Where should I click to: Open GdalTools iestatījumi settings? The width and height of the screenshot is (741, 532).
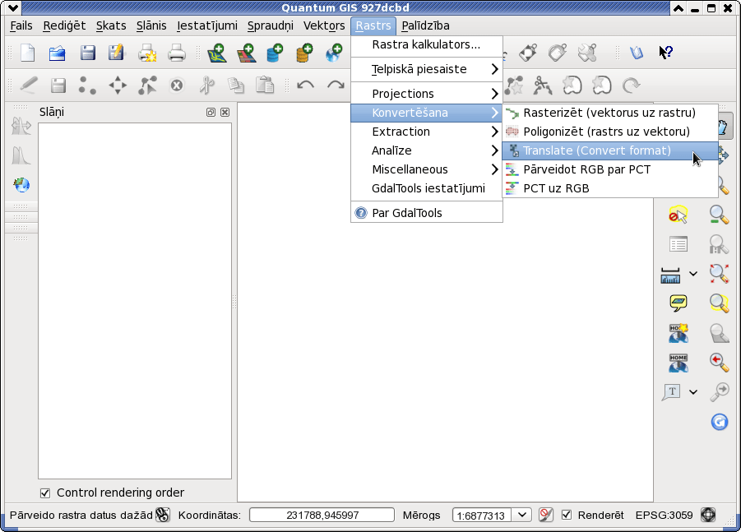427,188
